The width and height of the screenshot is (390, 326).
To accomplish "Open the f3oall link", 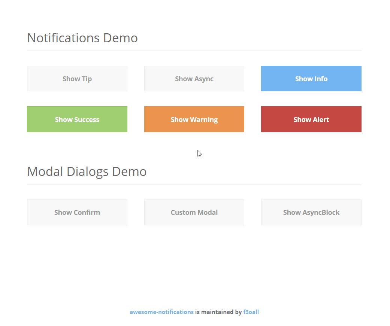I will [251, 312].
